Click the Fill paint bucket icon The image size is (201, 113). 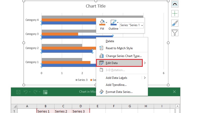[102, 22]
